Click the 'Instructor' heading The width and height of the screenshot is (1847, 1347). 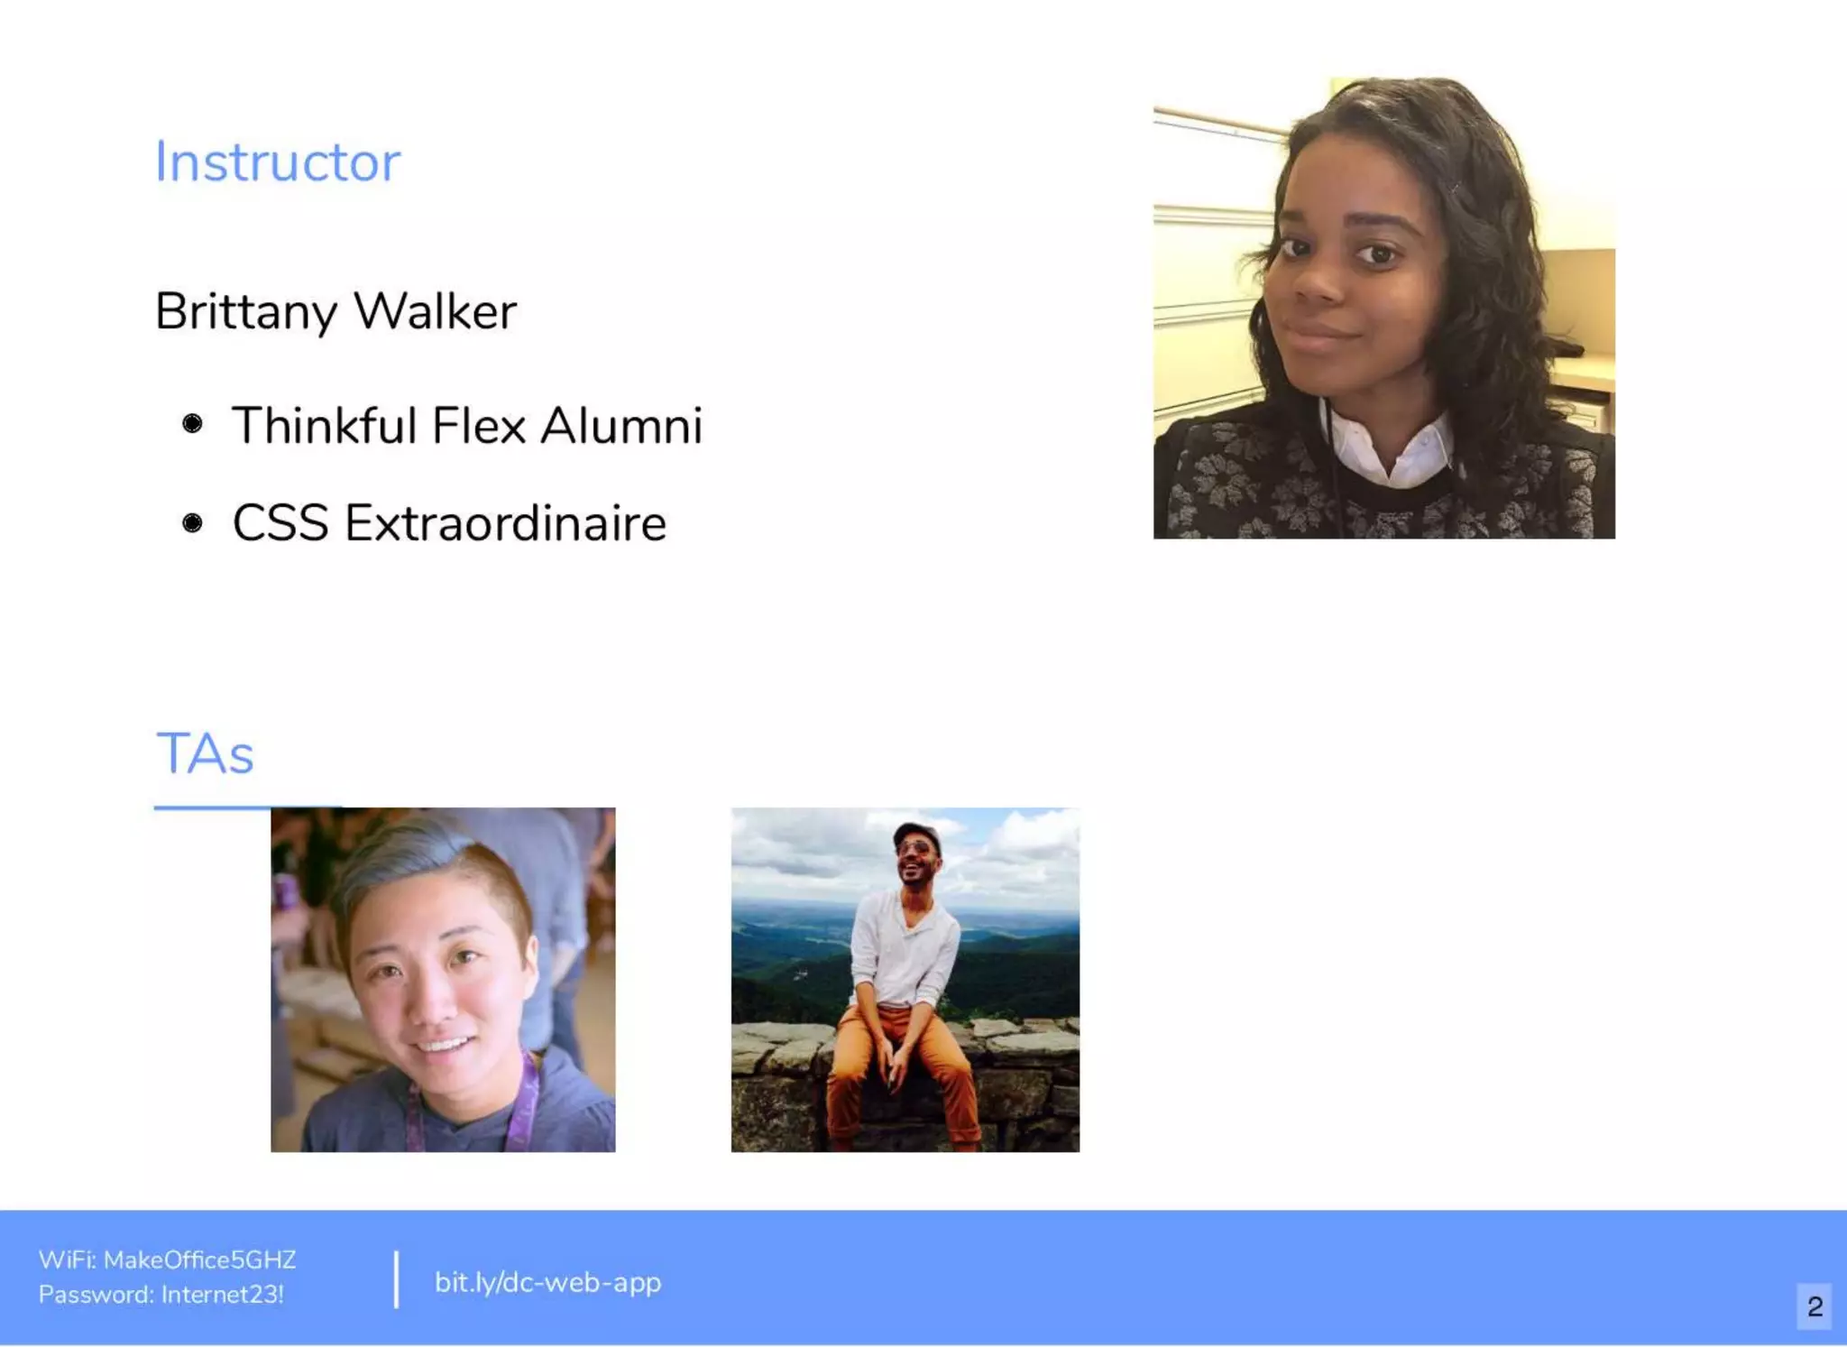pos(277,162)
